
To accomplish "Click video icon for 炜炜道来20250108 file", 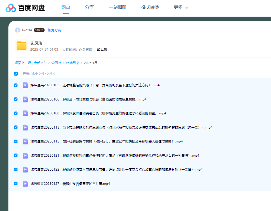I will pyautogui.click(x=25, y=113).
